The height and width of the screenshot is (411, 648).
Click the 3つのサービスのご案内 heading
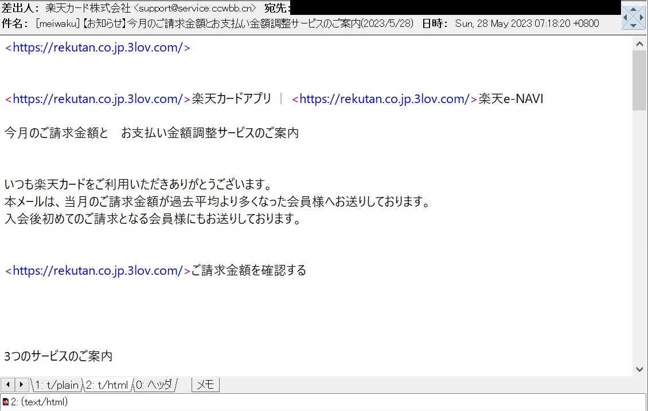[58, 356]
